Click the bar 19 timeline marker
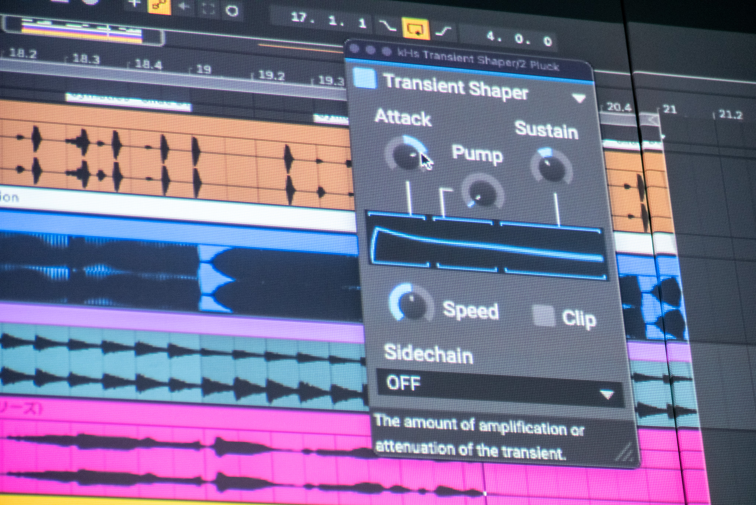The width and height of the screenshot is (756, 505). click(x=203, y=69)
